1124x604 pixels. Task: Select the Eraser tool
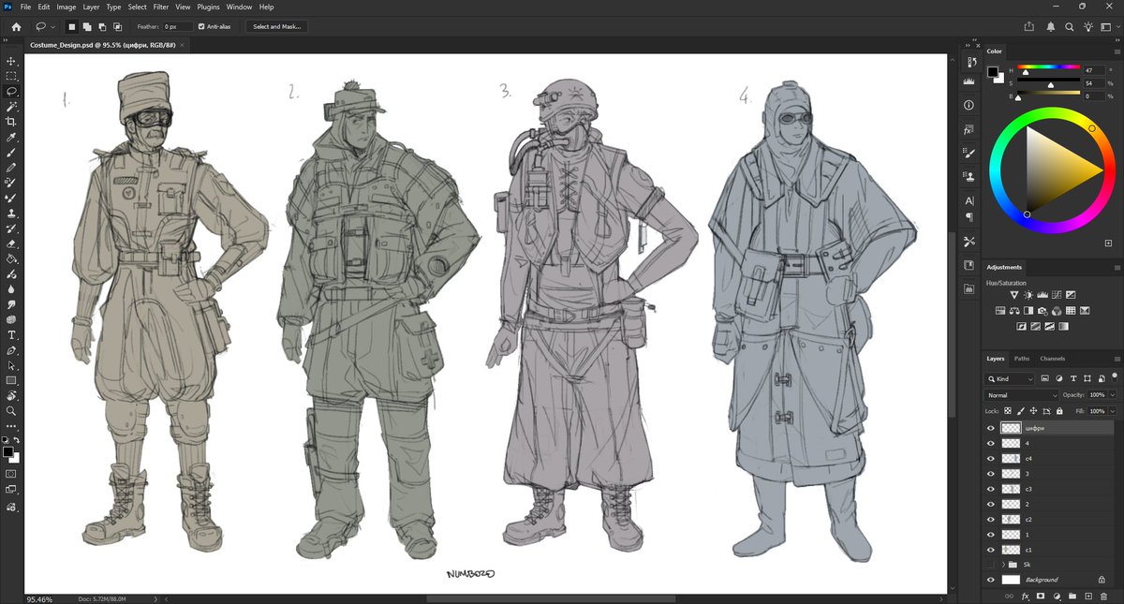pyautogui.click(x=11, y=243)
